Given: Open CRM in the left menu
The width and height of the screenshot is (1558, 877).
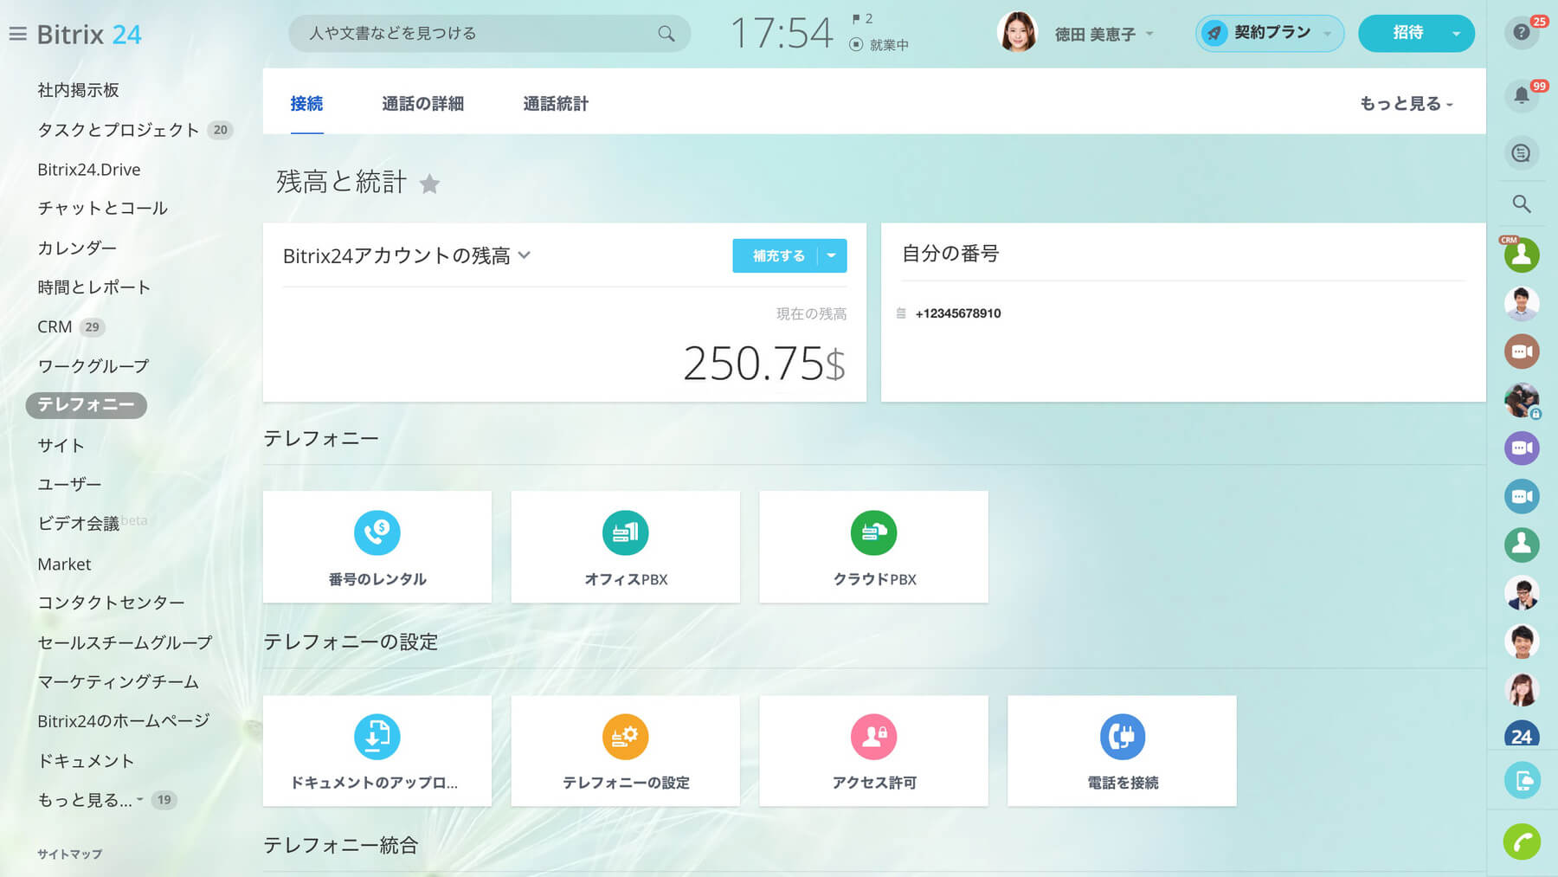Looking at the screenshot, I should [55, 326].
